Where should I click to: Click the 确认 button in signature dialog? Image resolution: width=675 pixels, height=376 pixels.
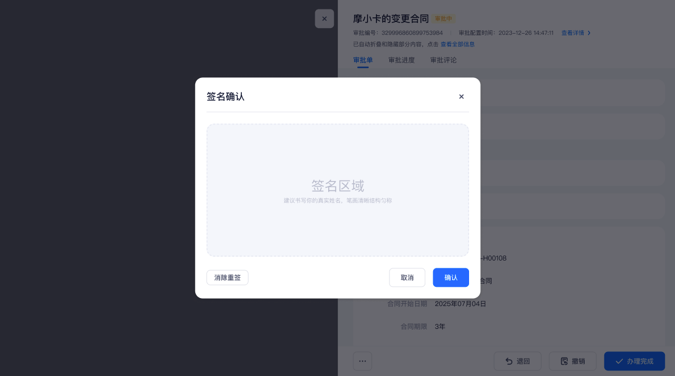(x=451, y=277)
